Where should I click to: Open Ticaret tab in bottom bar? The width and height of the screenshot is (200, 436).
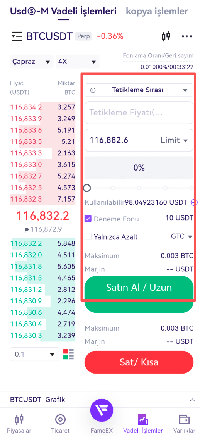(x=60, y=424)
